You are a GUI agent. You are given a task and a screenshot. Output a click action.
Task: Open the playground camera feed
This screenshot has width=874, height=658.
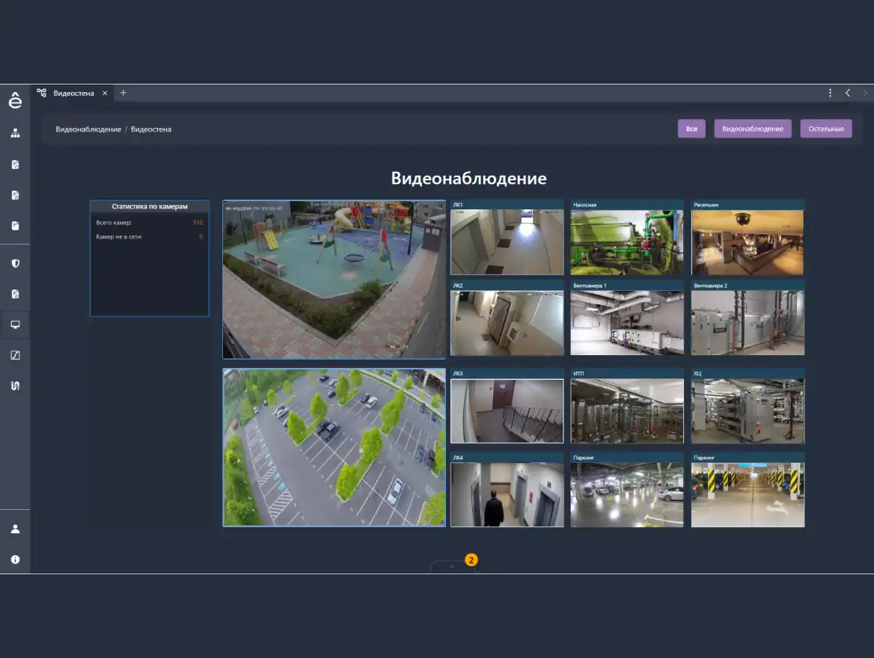coord(334,280)
